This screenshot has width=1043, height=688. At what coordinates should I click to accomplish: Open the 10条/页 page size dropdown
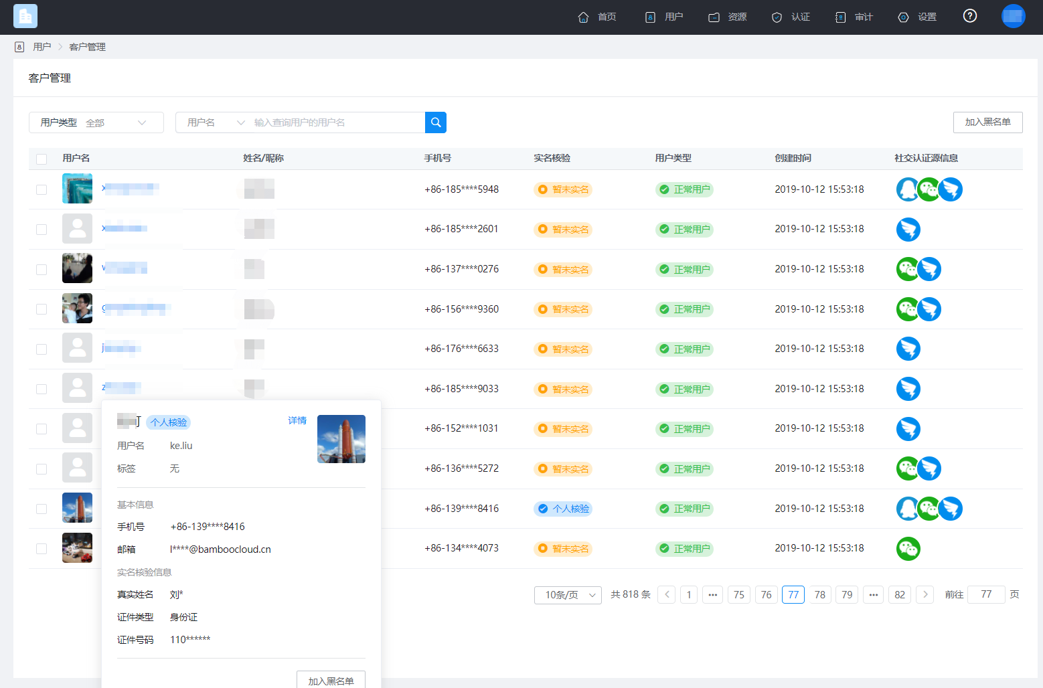coord(568,594)
